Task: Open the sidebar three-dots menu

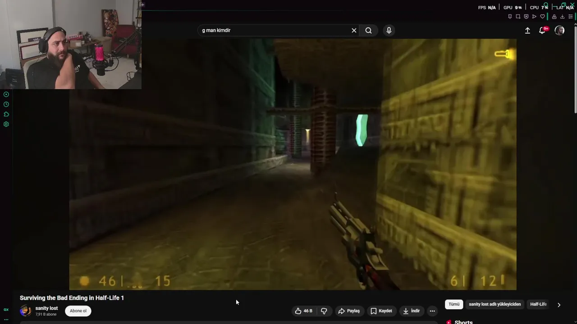Action: pos(6,319)
